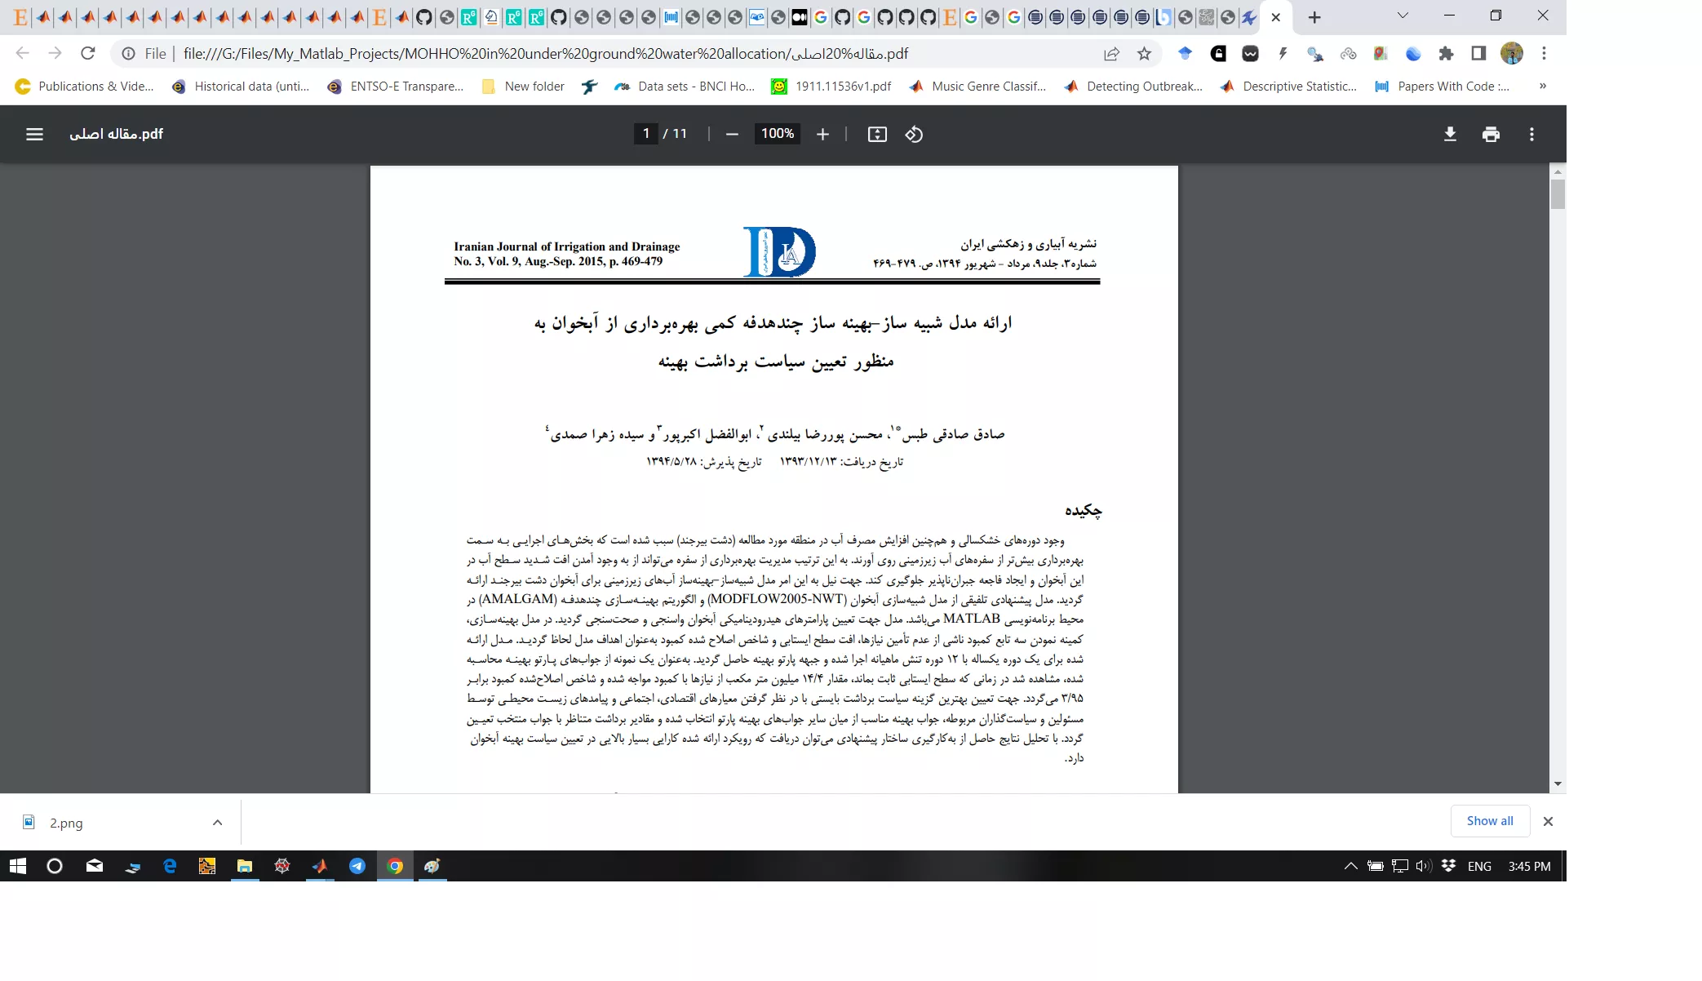Click the zoom percentage 100% field
Viewport: 1702px width, 981px height.
(x=777, y=134)
